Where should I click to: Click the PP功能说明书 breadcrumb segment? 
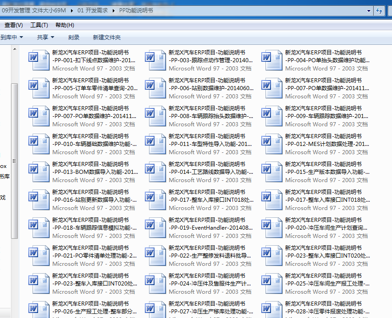click(x=136, y=11)
